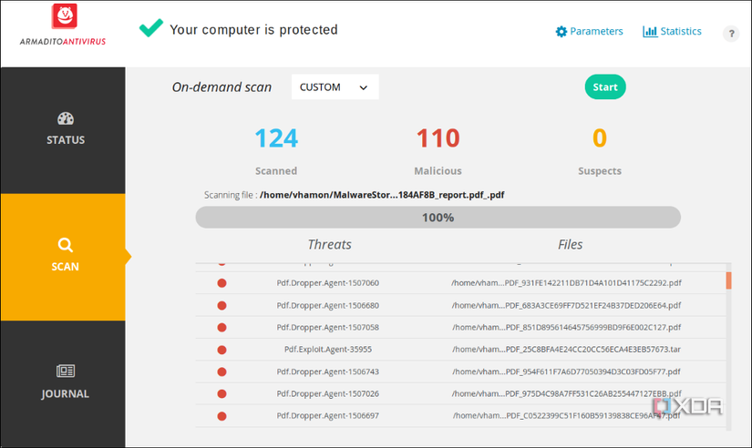
Task: Click the Journal newspaper icon in sidebar
Action: point(65,372)
